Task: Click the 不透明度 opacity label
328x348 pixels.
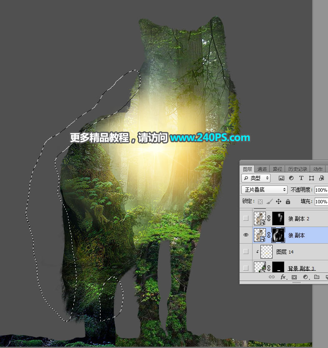Action: click(x=301, y=190)
